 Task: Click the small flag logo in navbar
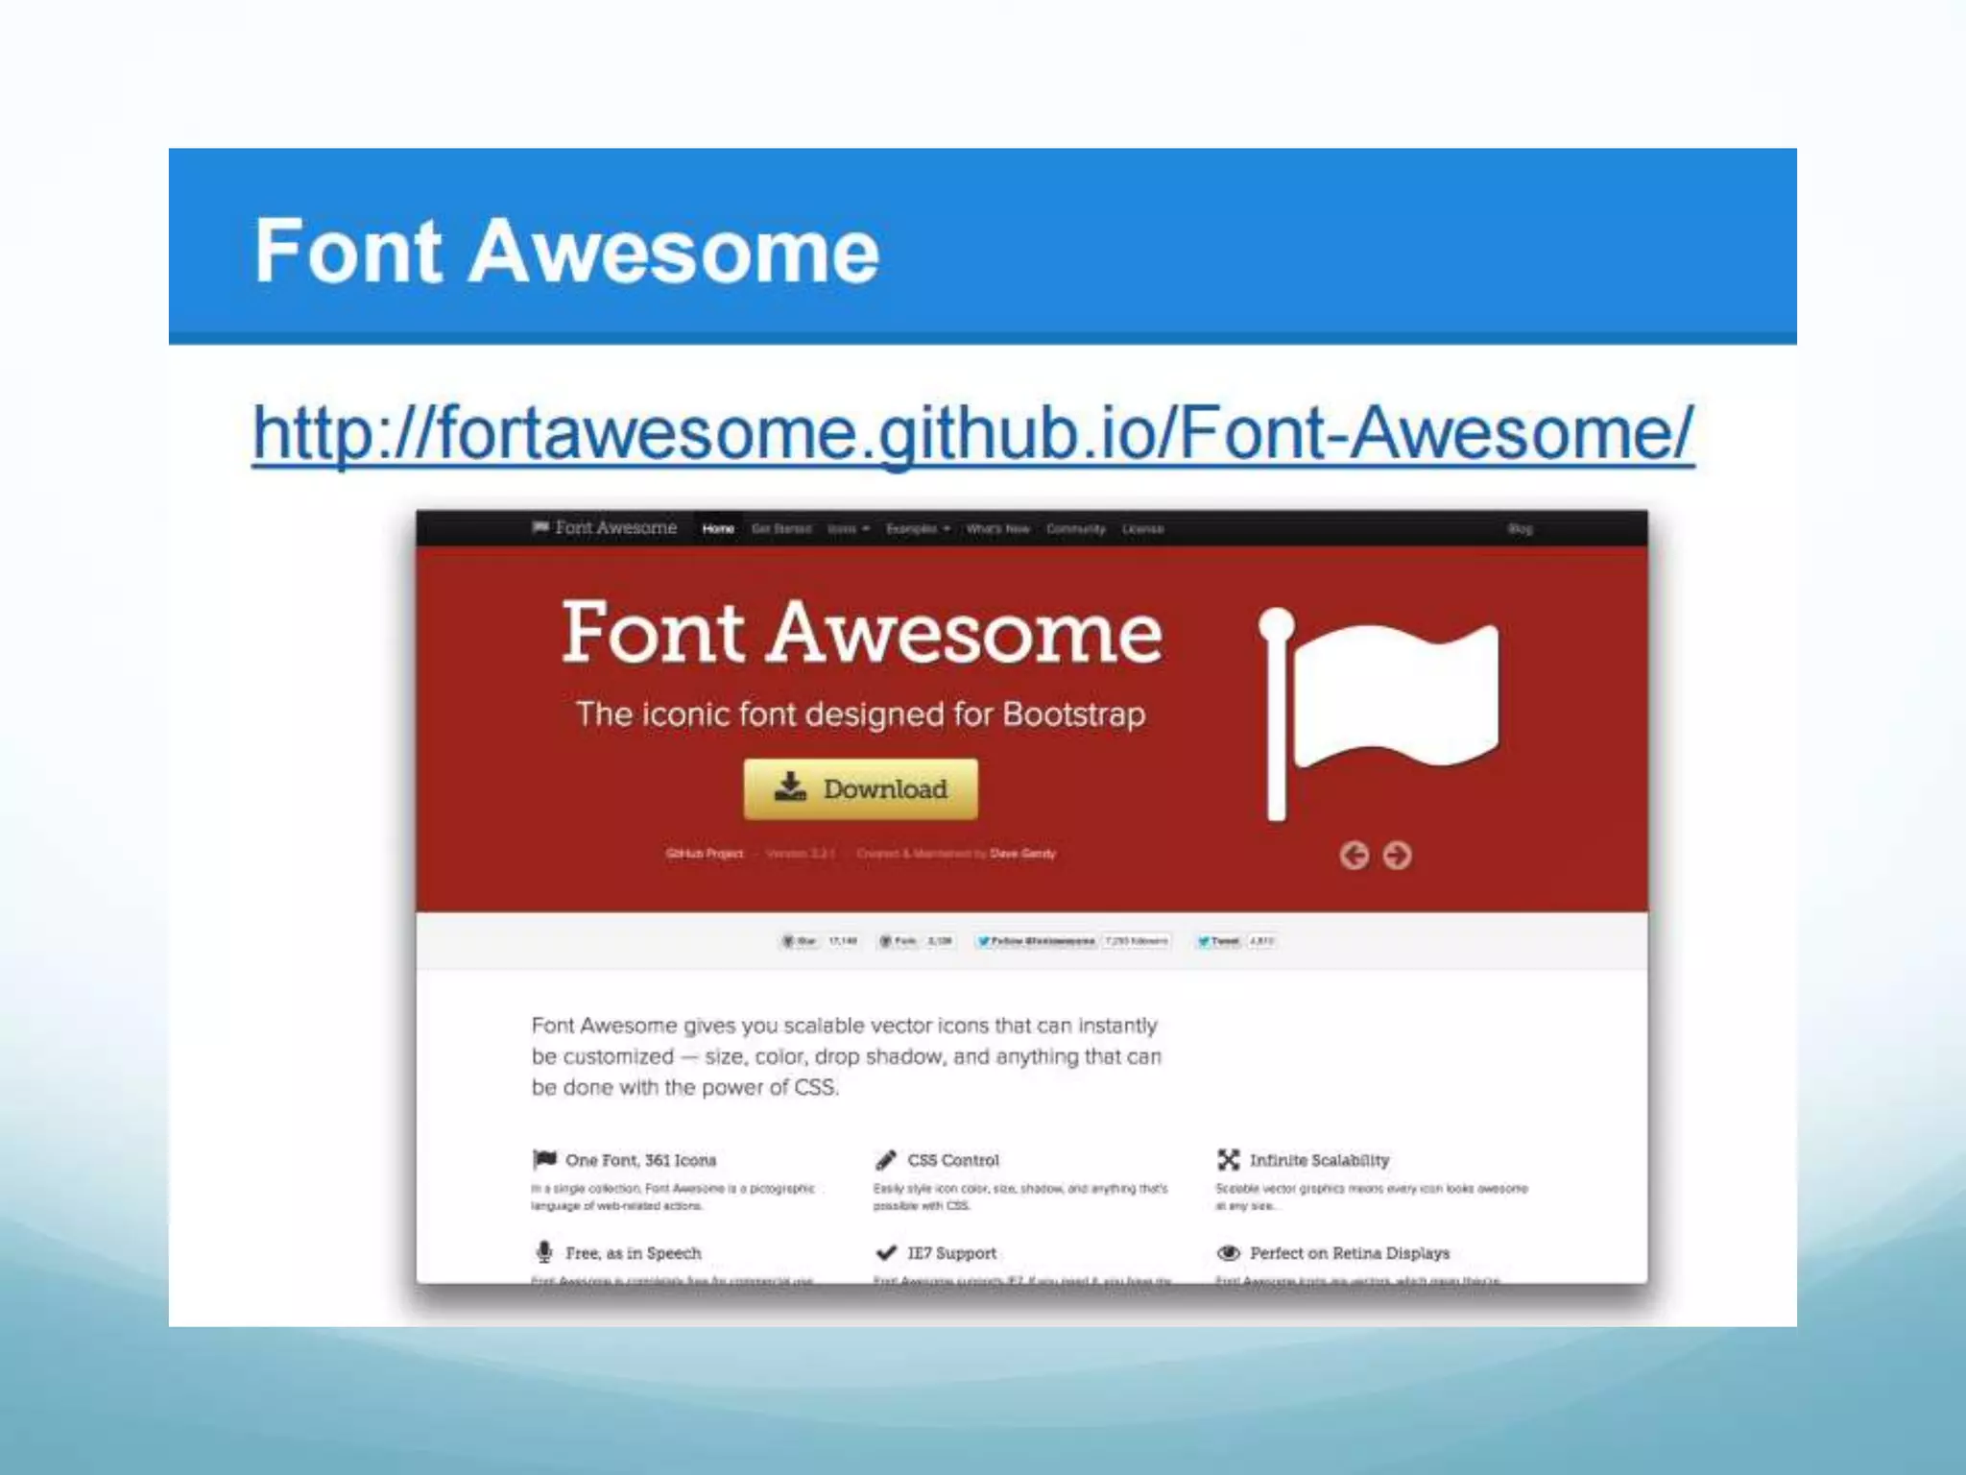click(x=540, y=527)
